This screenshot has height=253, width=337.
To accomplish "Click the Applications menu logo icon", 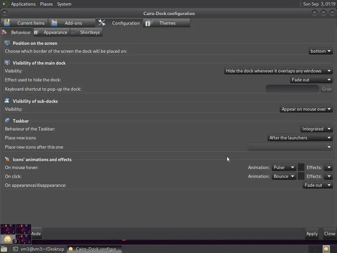I will tap(5, 4).
